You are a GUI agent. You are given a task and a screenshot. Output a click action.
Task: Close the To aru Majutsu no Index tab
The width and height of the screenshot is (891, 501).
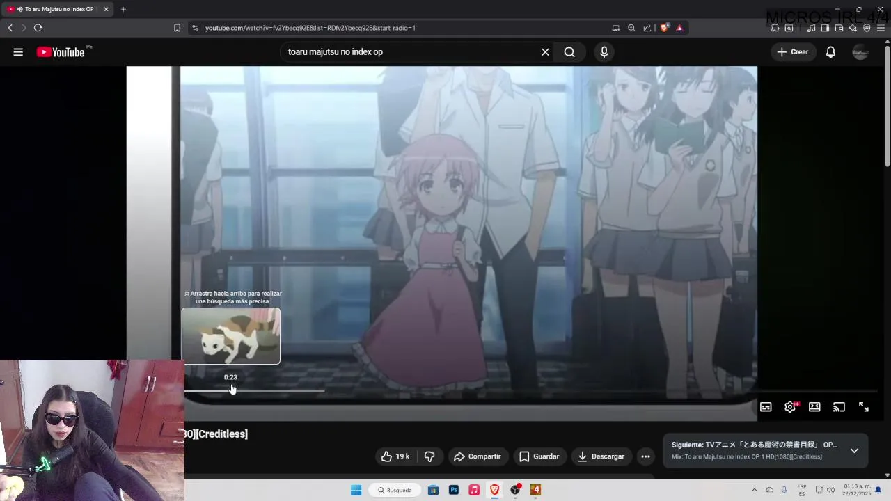[x=106, y=9]
